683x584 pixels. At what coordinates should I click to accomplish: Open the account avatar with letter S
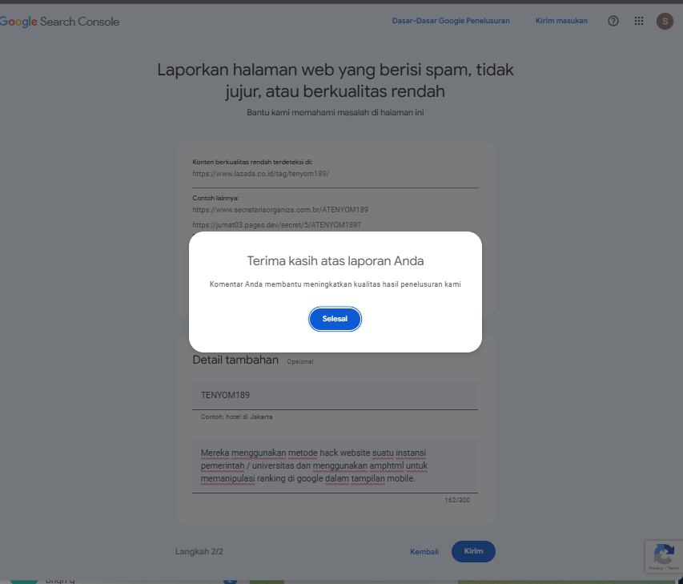click(x=665, y=21)
